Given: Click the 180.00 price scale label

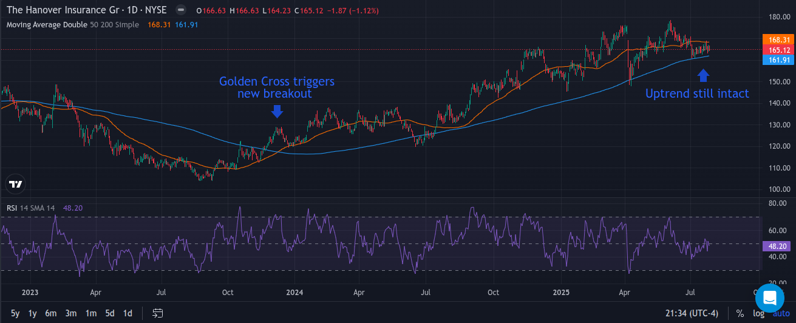Looking at the screenshot, I should click(779, 16).
